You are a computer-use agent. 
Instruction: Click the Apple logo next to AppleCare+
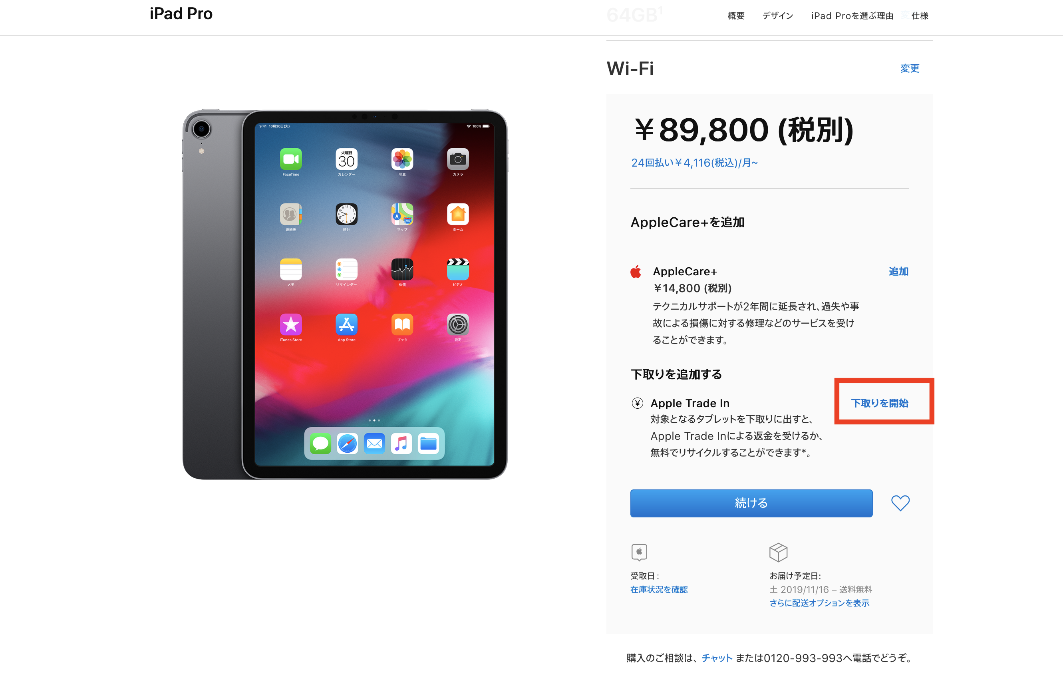(636, 272)
